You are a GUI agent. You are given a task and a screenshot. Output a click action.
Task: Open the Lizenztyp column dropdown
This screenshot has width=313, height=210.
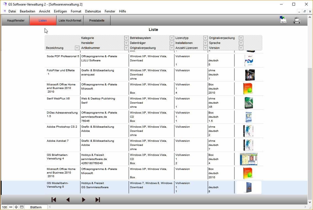[205, 38]
